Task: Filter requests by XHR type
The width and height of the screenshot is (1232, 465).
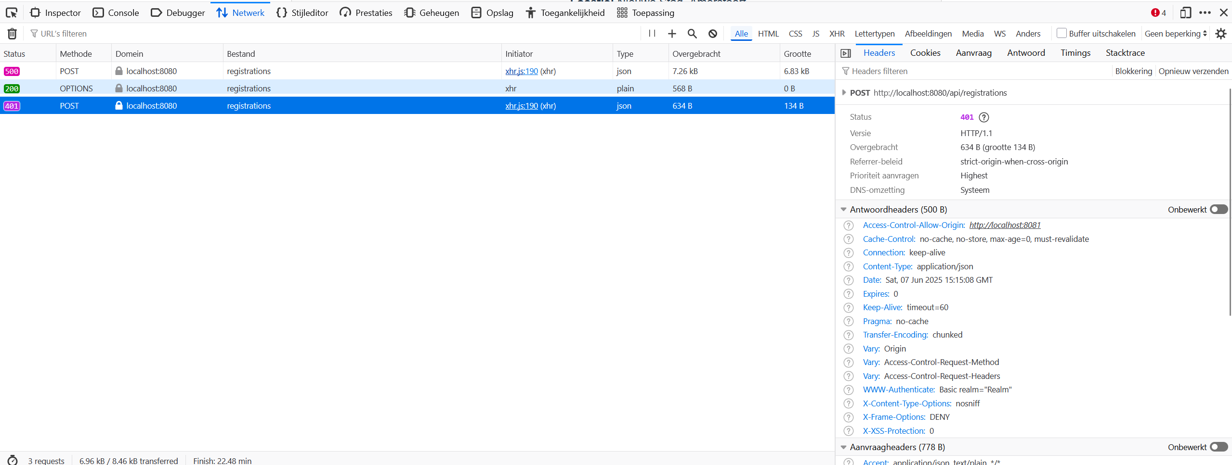Action: 837,34
